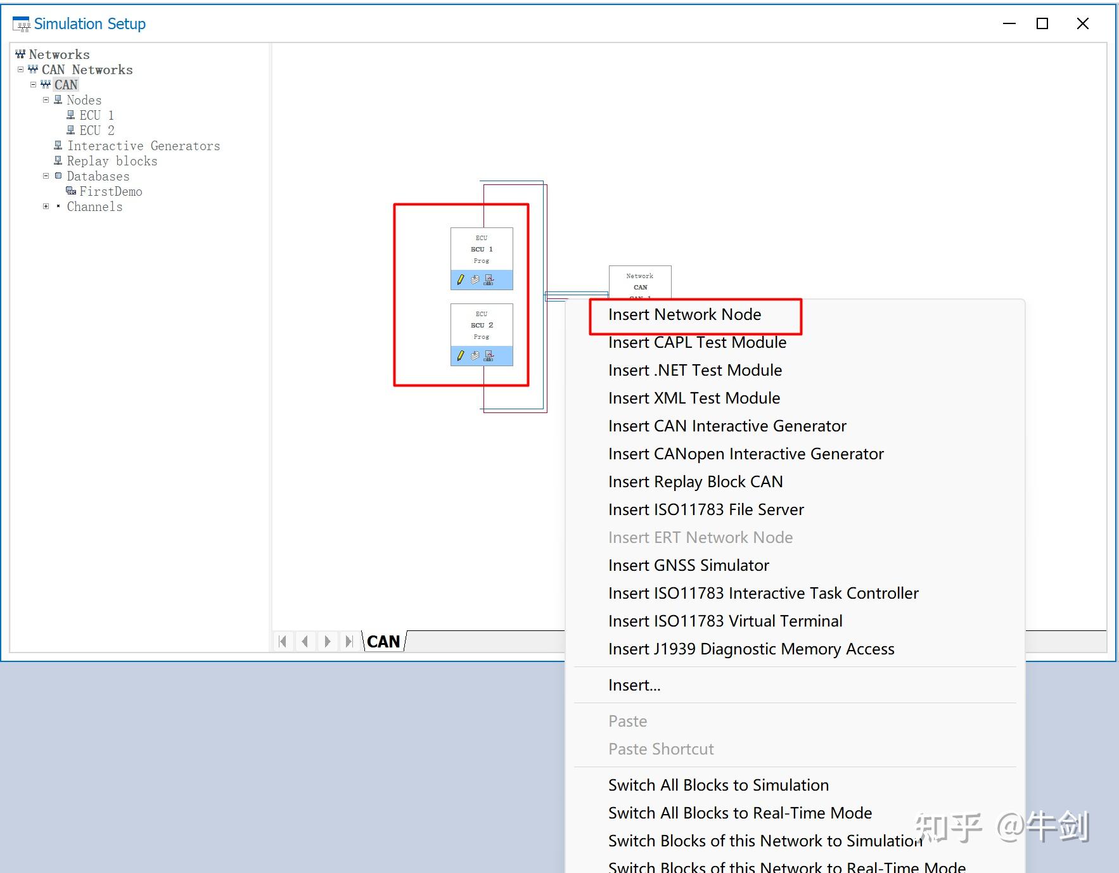Viewport: 1119px width, 873px height.
Task: Switch to the CAN tab at bottom
Action: (x=383, y=642)
